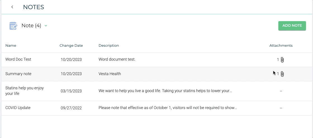Viewport: 313px width, 138px height.
Task: Open the paperclip attachment on Summary note
Action: (282, 74)
